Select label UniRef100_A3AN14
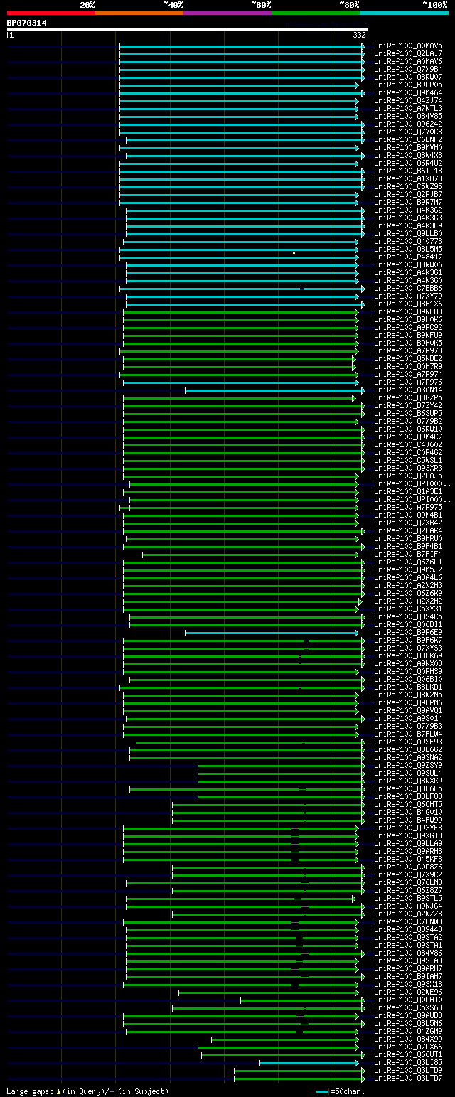 click(408, 390)
